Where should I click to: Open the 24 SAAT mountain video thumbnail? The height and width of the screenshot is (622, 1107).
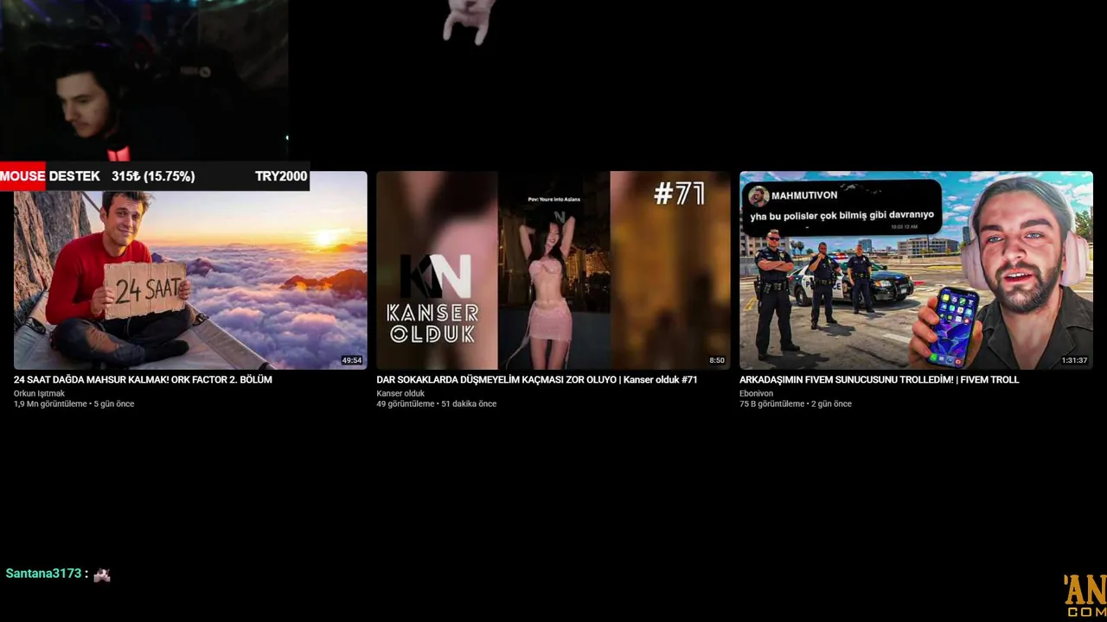point(190,270)
